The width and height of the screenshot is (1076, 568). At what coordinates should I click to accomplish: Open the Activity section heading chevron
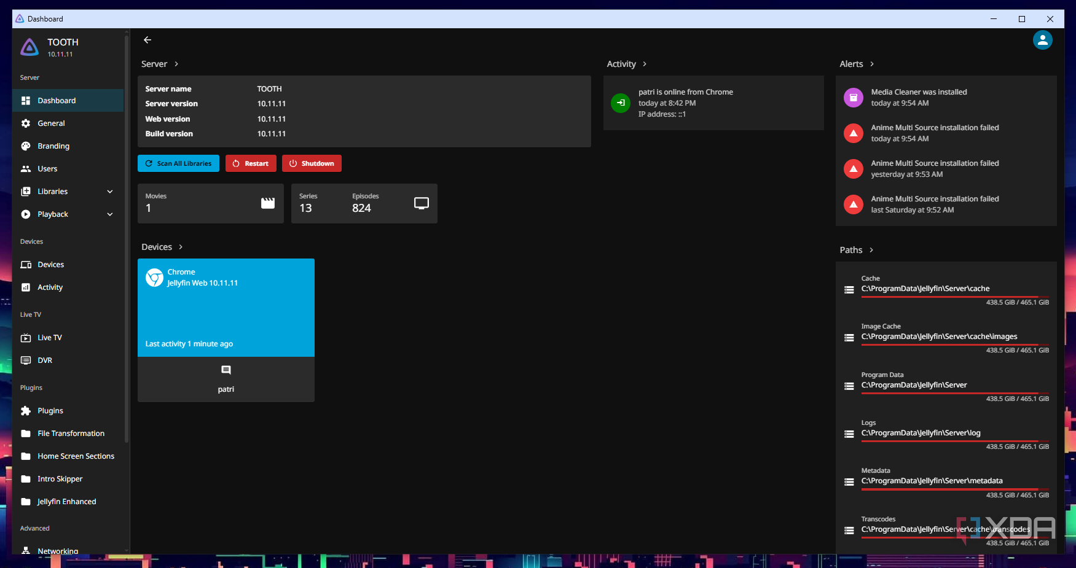pyautogui.click(x=645, y=64)
